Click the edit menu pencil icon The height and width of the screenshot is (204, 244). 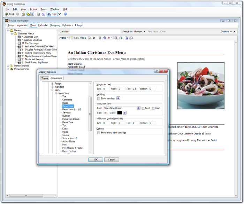click(x=89, y=38)
